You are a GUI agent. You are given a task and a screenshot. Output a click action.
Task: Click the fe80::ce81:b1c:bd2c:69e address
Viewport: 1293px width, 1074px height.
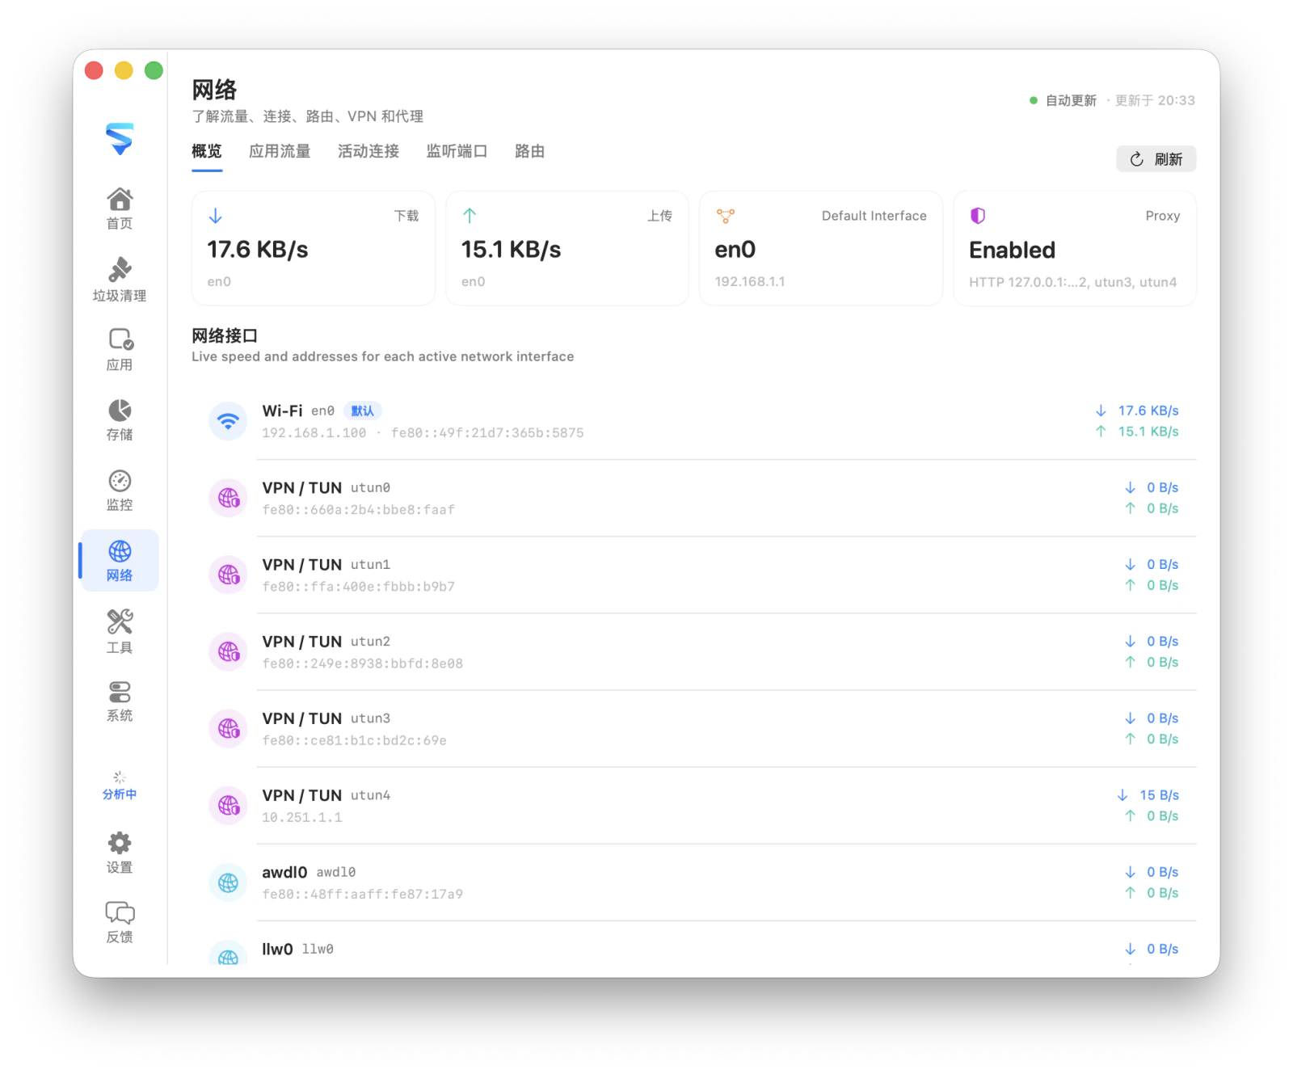(355, 740)
